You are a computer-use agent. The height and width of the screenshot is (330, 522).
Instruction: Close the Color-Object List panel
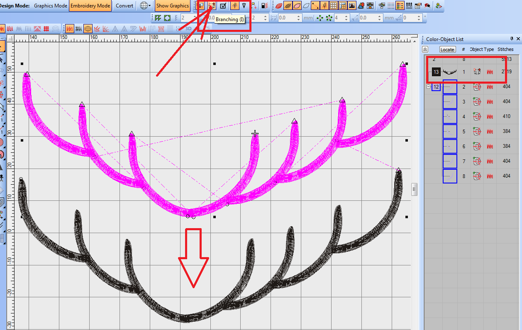tap(518, 39)
